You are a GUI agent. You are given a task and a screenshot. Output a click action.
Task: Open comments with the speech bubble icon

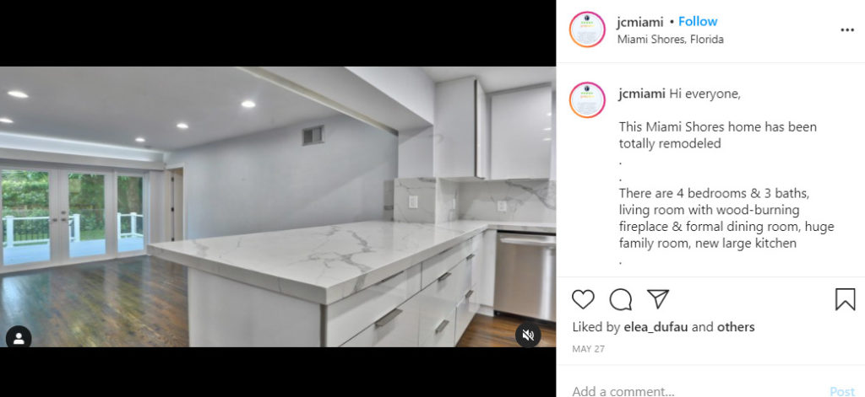click(621, 299)
